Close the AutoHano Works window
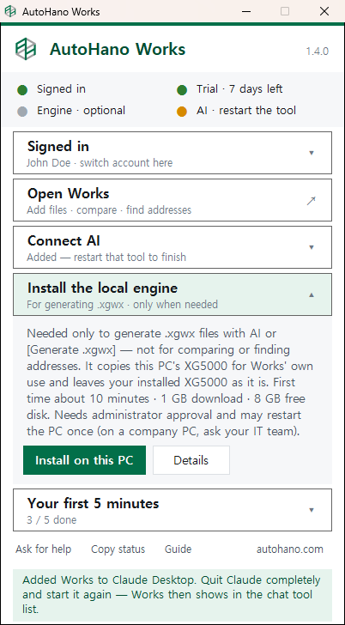The width and height of the screenshot is (345, 625). 324,11
